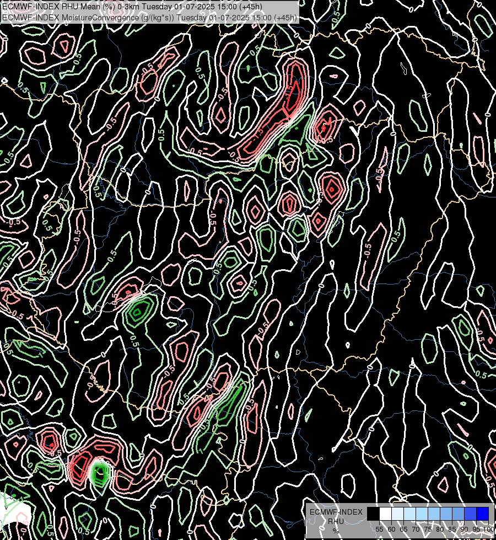Click the 80–85 legend swatch

pyautogui.click(x=446, y=514)
